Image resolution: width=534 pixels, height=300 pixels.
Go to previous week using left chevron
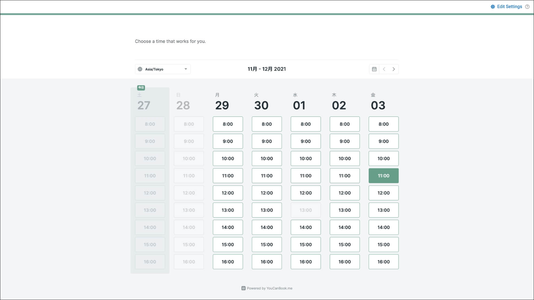point(384,69)
